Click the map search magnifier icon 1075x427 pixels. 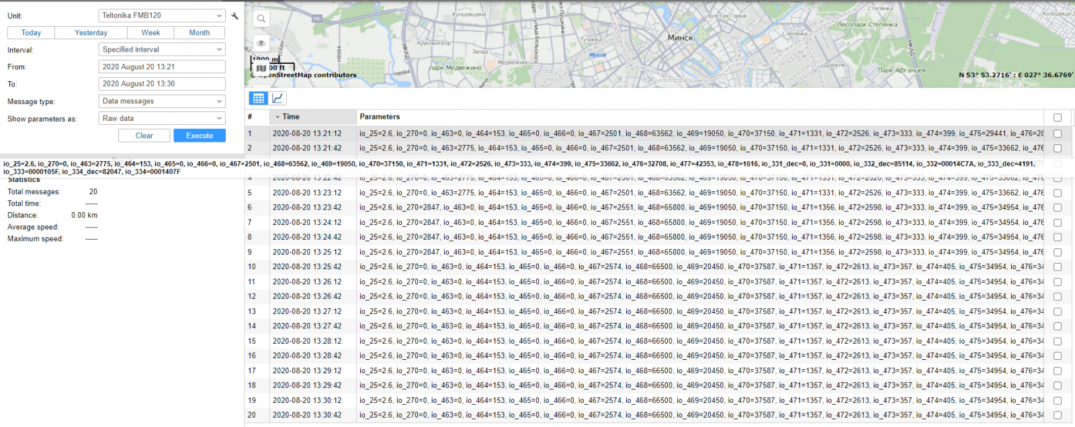tap(261, 19)
